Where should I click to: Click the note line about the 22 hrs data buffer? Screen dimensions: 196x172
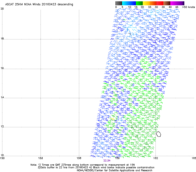tap(96, 168)
